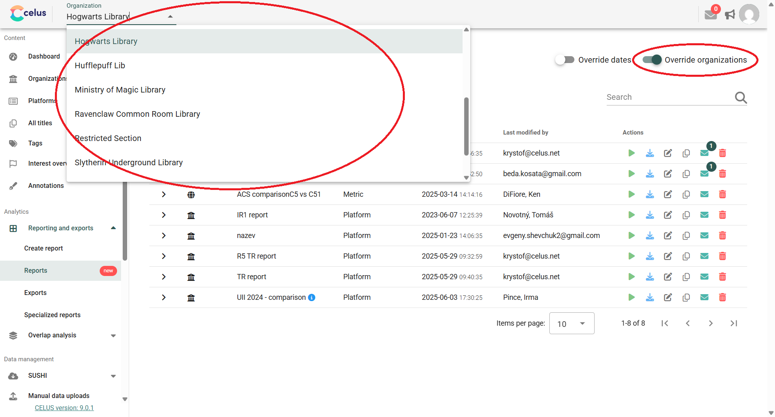This screenshot has height=417, width=775.
Task: Open the mail notifications icon
Action: (710, 15)
